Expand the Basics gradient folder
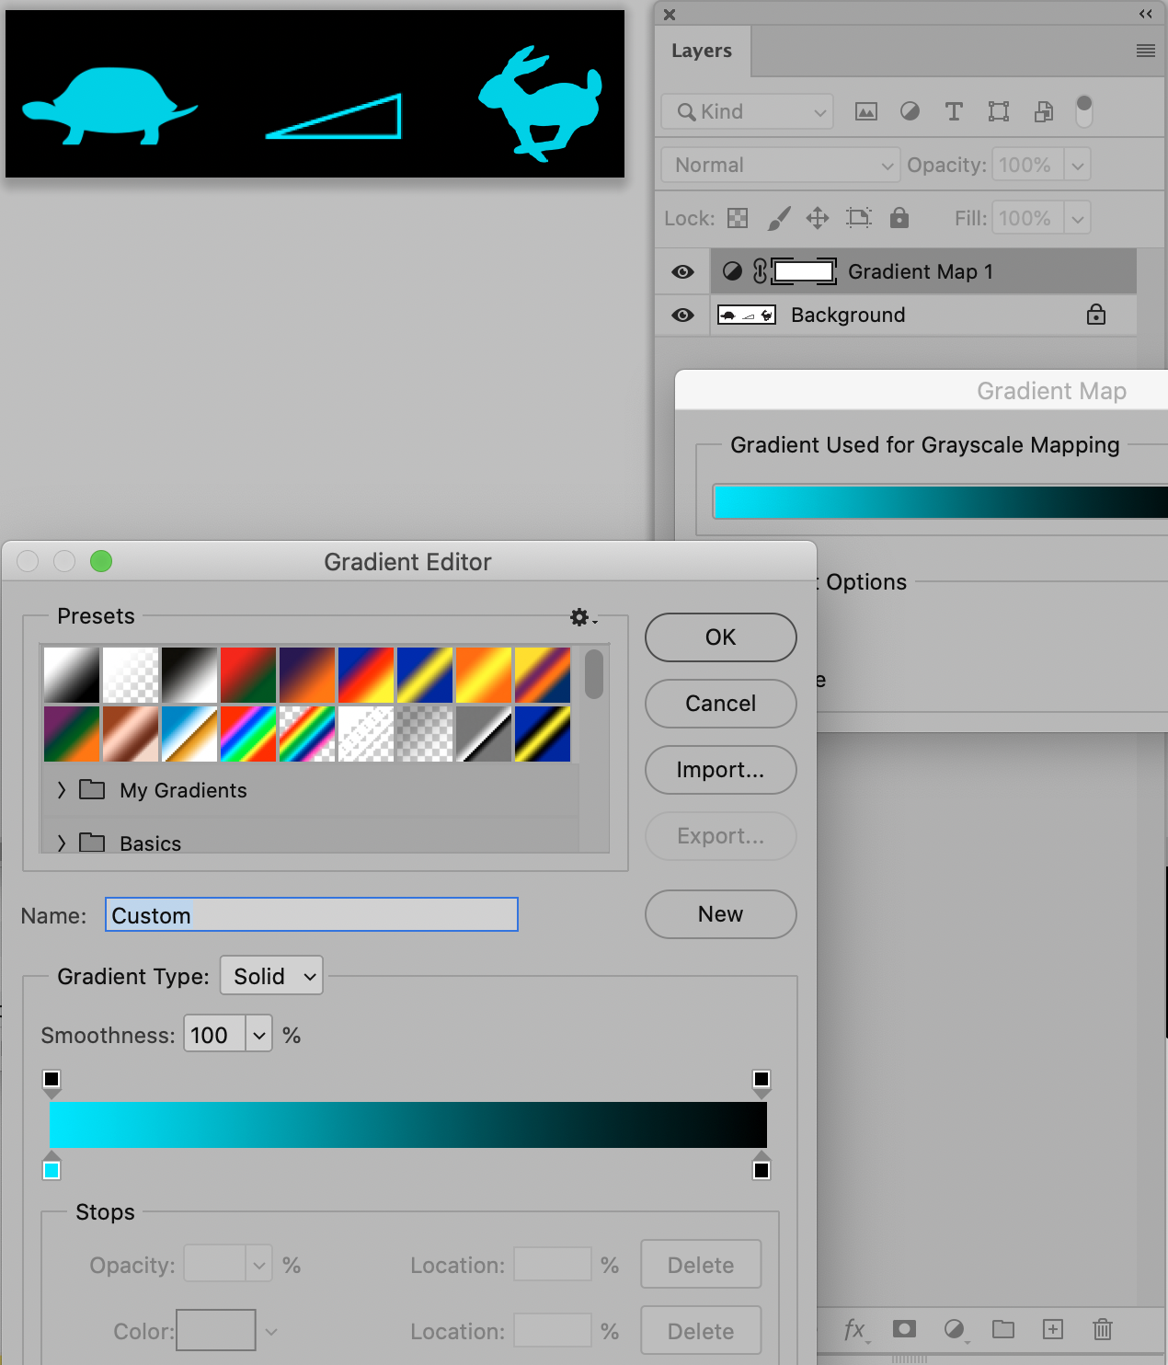 click(61, 843)
